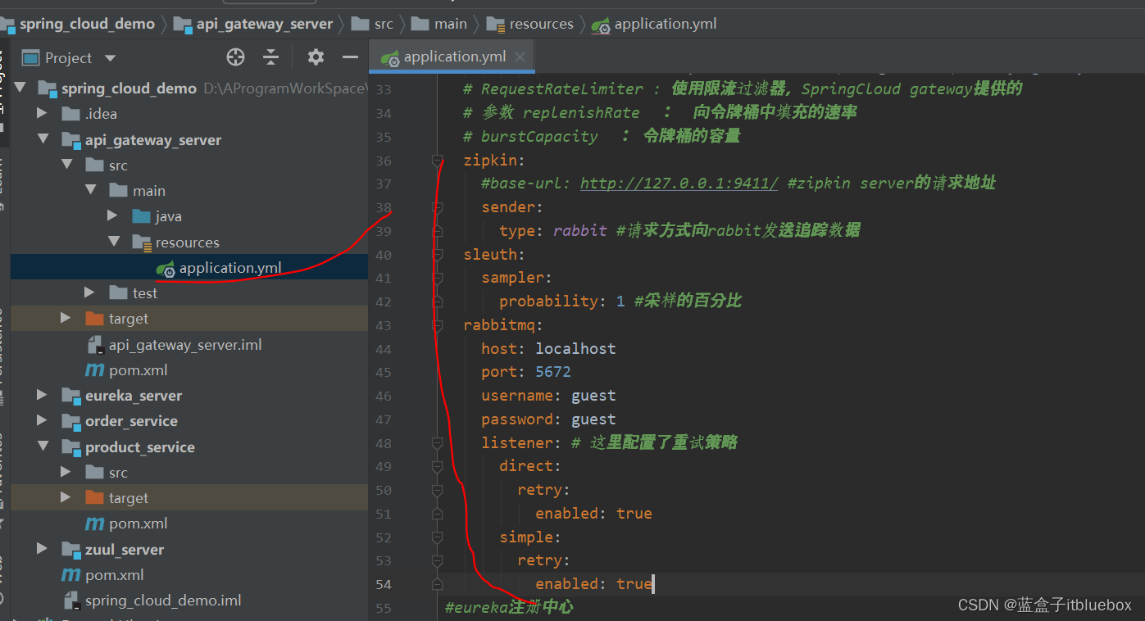Expand zuul_server module arrow

(x=43, y=549)
